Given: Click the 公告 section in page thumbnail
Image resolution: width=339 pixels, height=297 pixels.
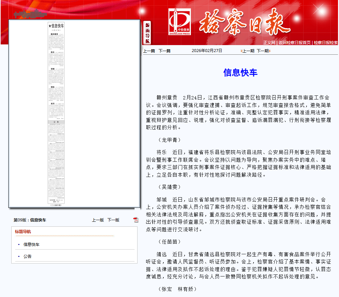Looking at the screenshot, I should pyautogui.click(x=56, y=162).
